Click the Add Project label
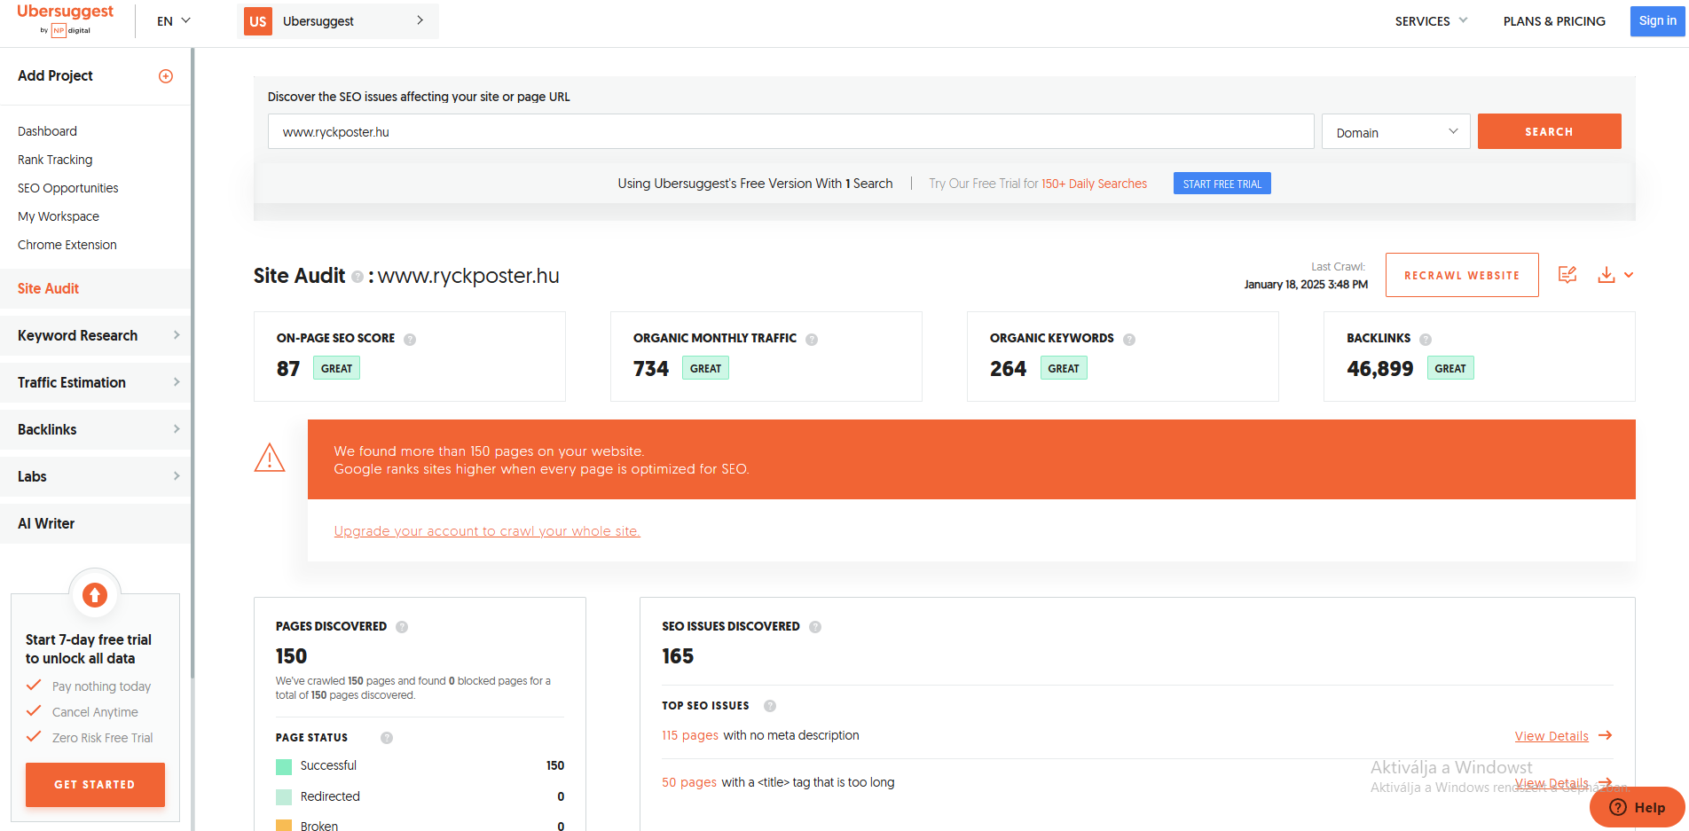This screenshot has width=1689, height=831. (x=55, y=76)
